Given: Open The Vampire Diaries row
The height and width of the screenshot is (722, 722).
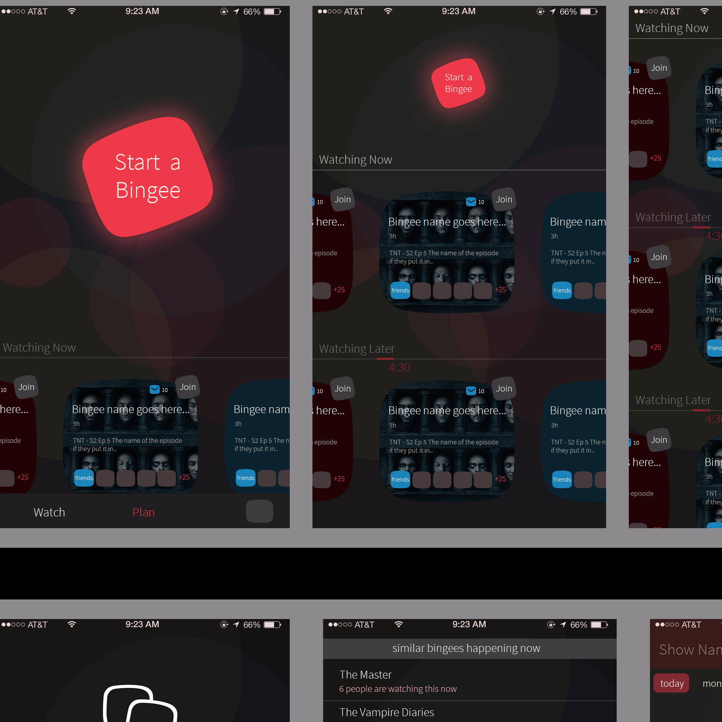Looking at the screenshot, I should point(470,712).
